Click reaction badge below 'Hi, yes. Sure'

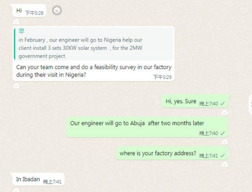(x=225, y=112)
